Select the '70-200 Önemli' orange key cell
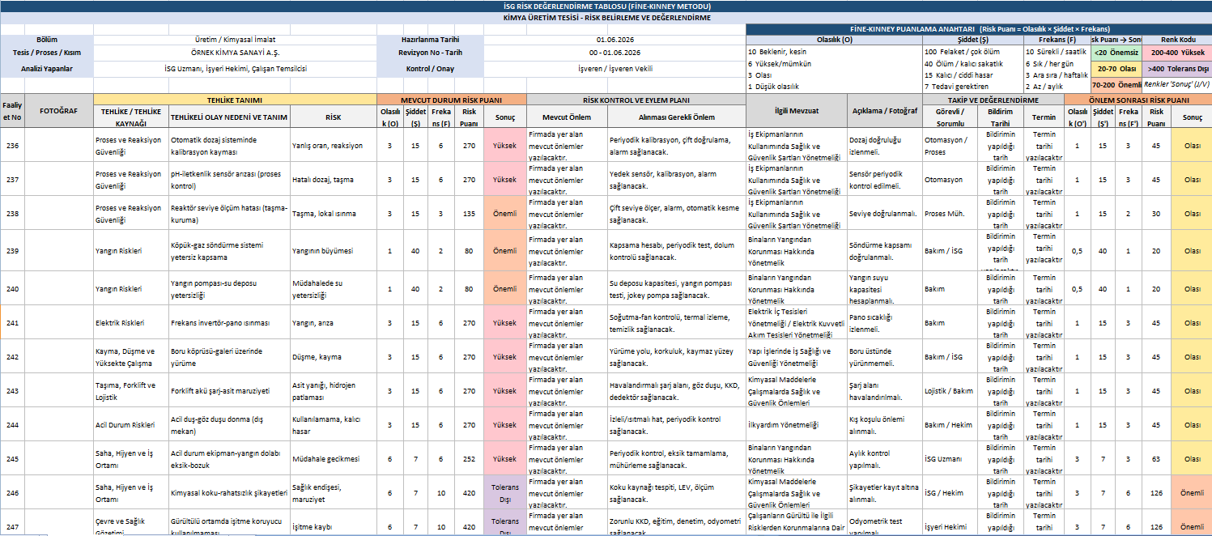This screenshot has width=1212, height=536. pos(1116,84)
